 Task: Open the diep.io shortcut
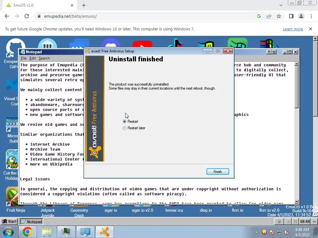coord(206,210)
